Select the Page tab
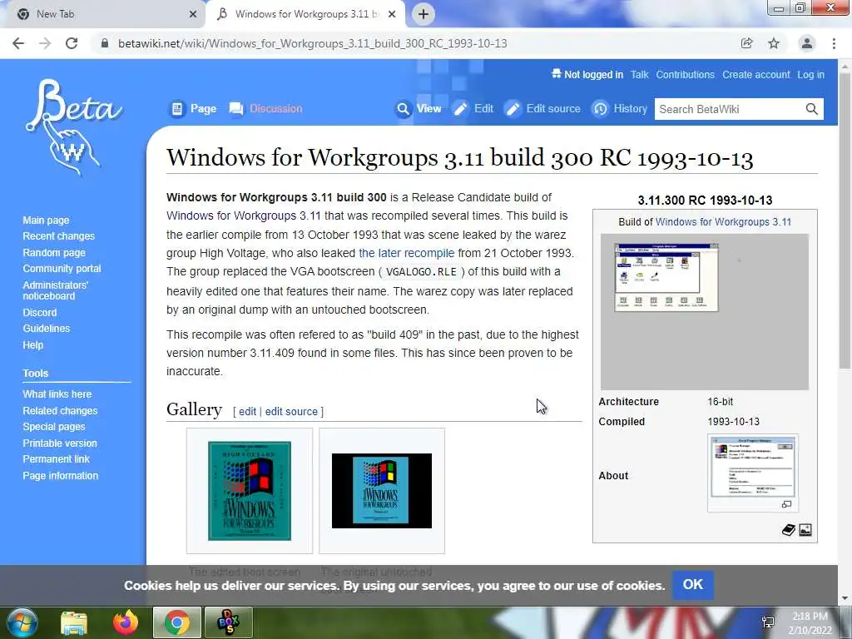Image resolution: width=852 pixels, height=639 pixels. click(x=193, y=109)
